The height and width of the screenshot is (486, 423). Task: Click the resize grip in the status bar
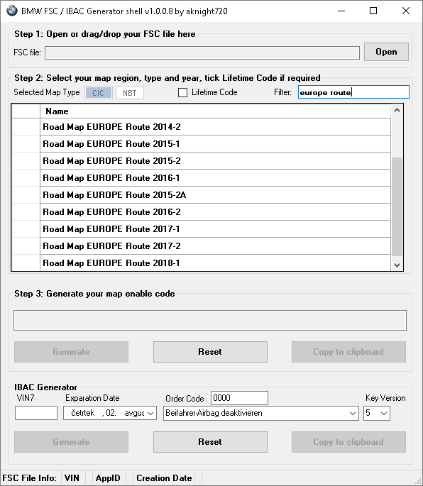(418, 481)
